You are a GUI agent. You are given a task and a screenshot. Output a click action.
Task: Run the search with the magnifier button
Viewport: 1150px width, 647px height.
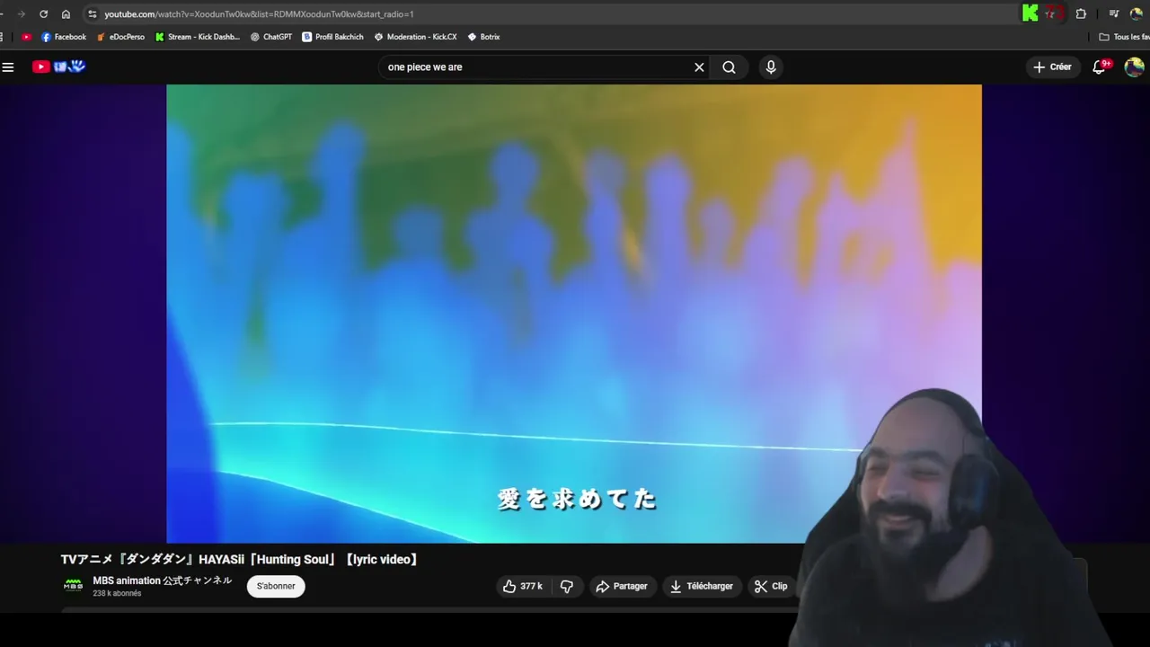729,67
